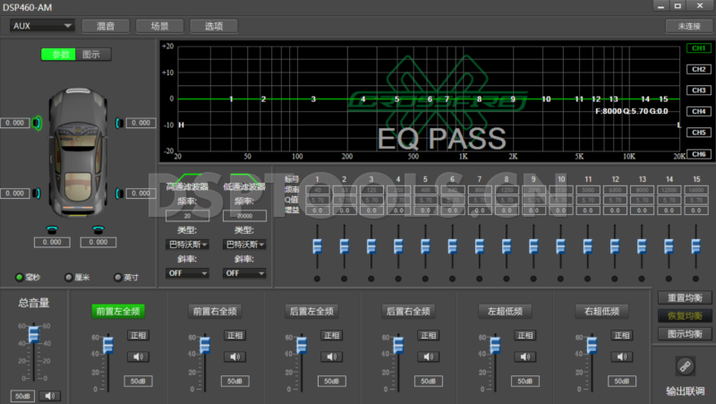Click the rear right speaker icon on car
This screenshot has width=716, height=404.
coord(119,193)
